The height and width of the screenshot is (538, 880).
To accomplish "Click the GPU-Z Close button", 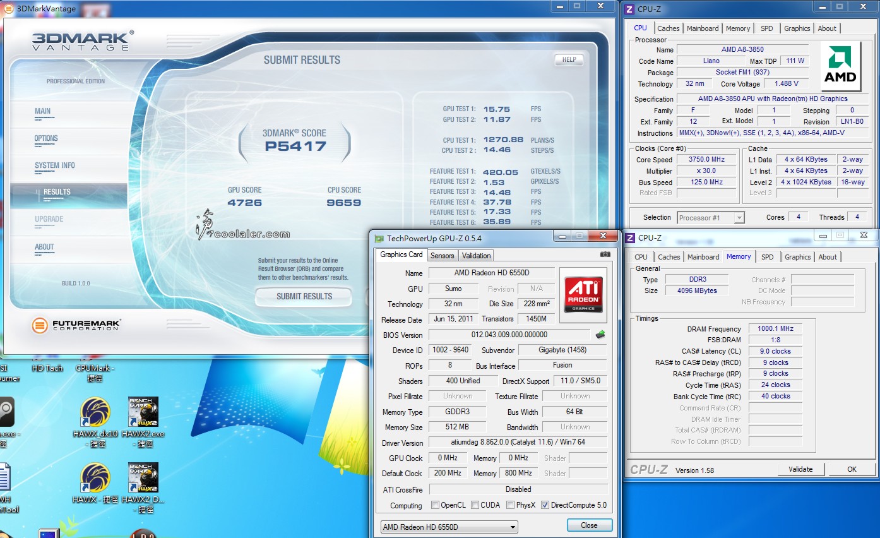I will 589,525.
